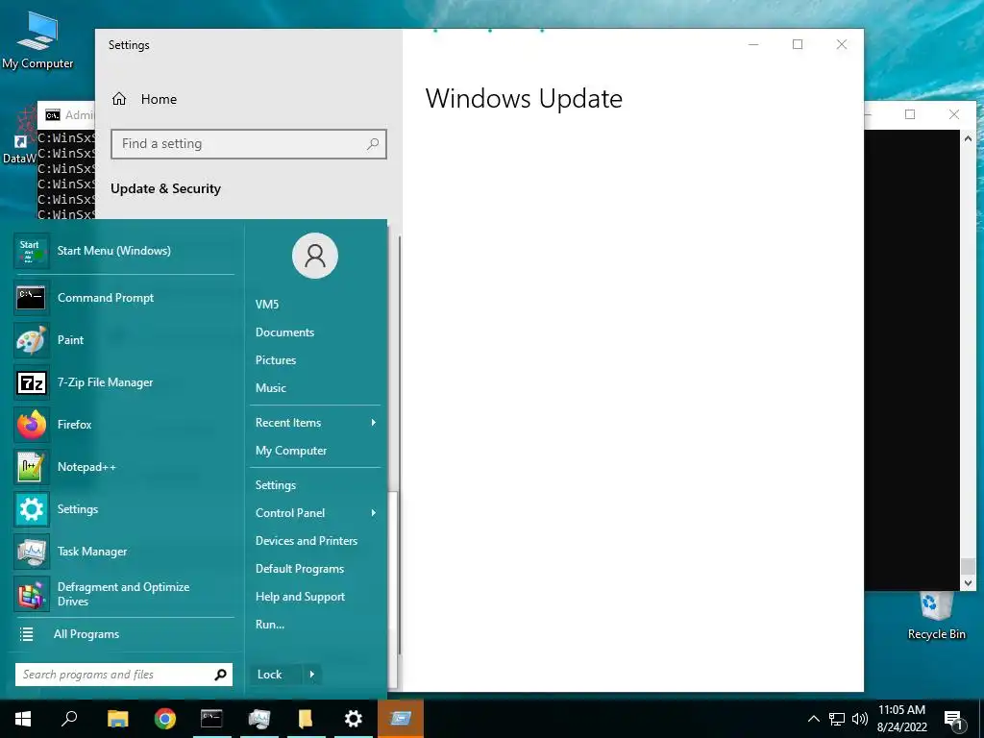Click the Find a setting search box

click(249, 144)
